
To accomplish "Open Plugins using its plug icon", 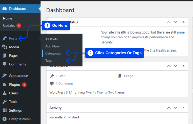I will (4, 85).
